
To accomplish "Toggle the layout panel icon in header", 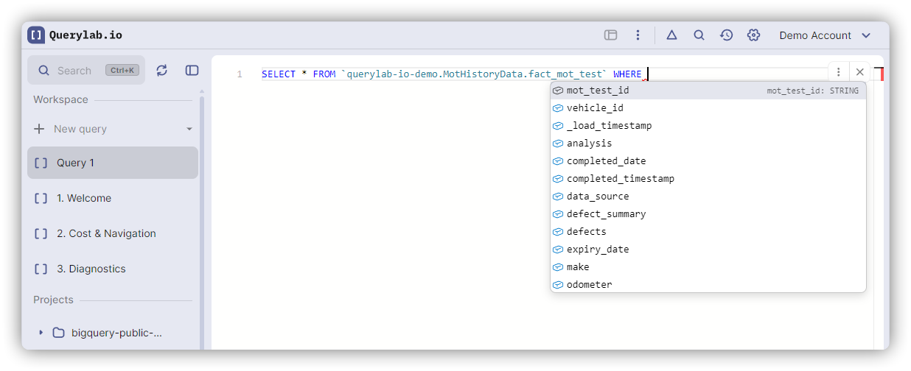I will point(610,35).
